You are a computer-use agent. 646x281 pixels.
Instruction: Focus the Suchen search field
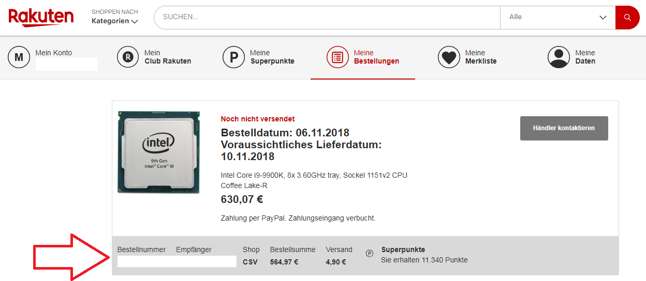327,18
